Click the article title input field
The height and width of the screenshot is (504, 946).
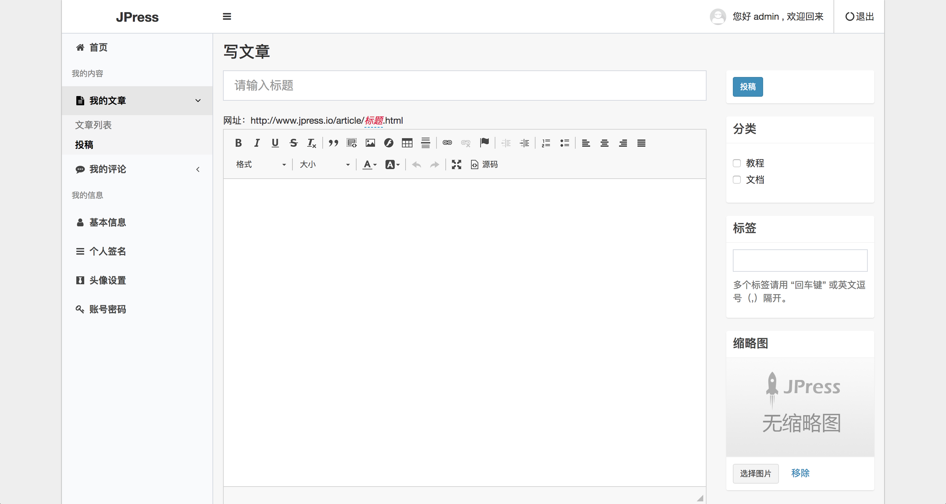click(464, 86)
